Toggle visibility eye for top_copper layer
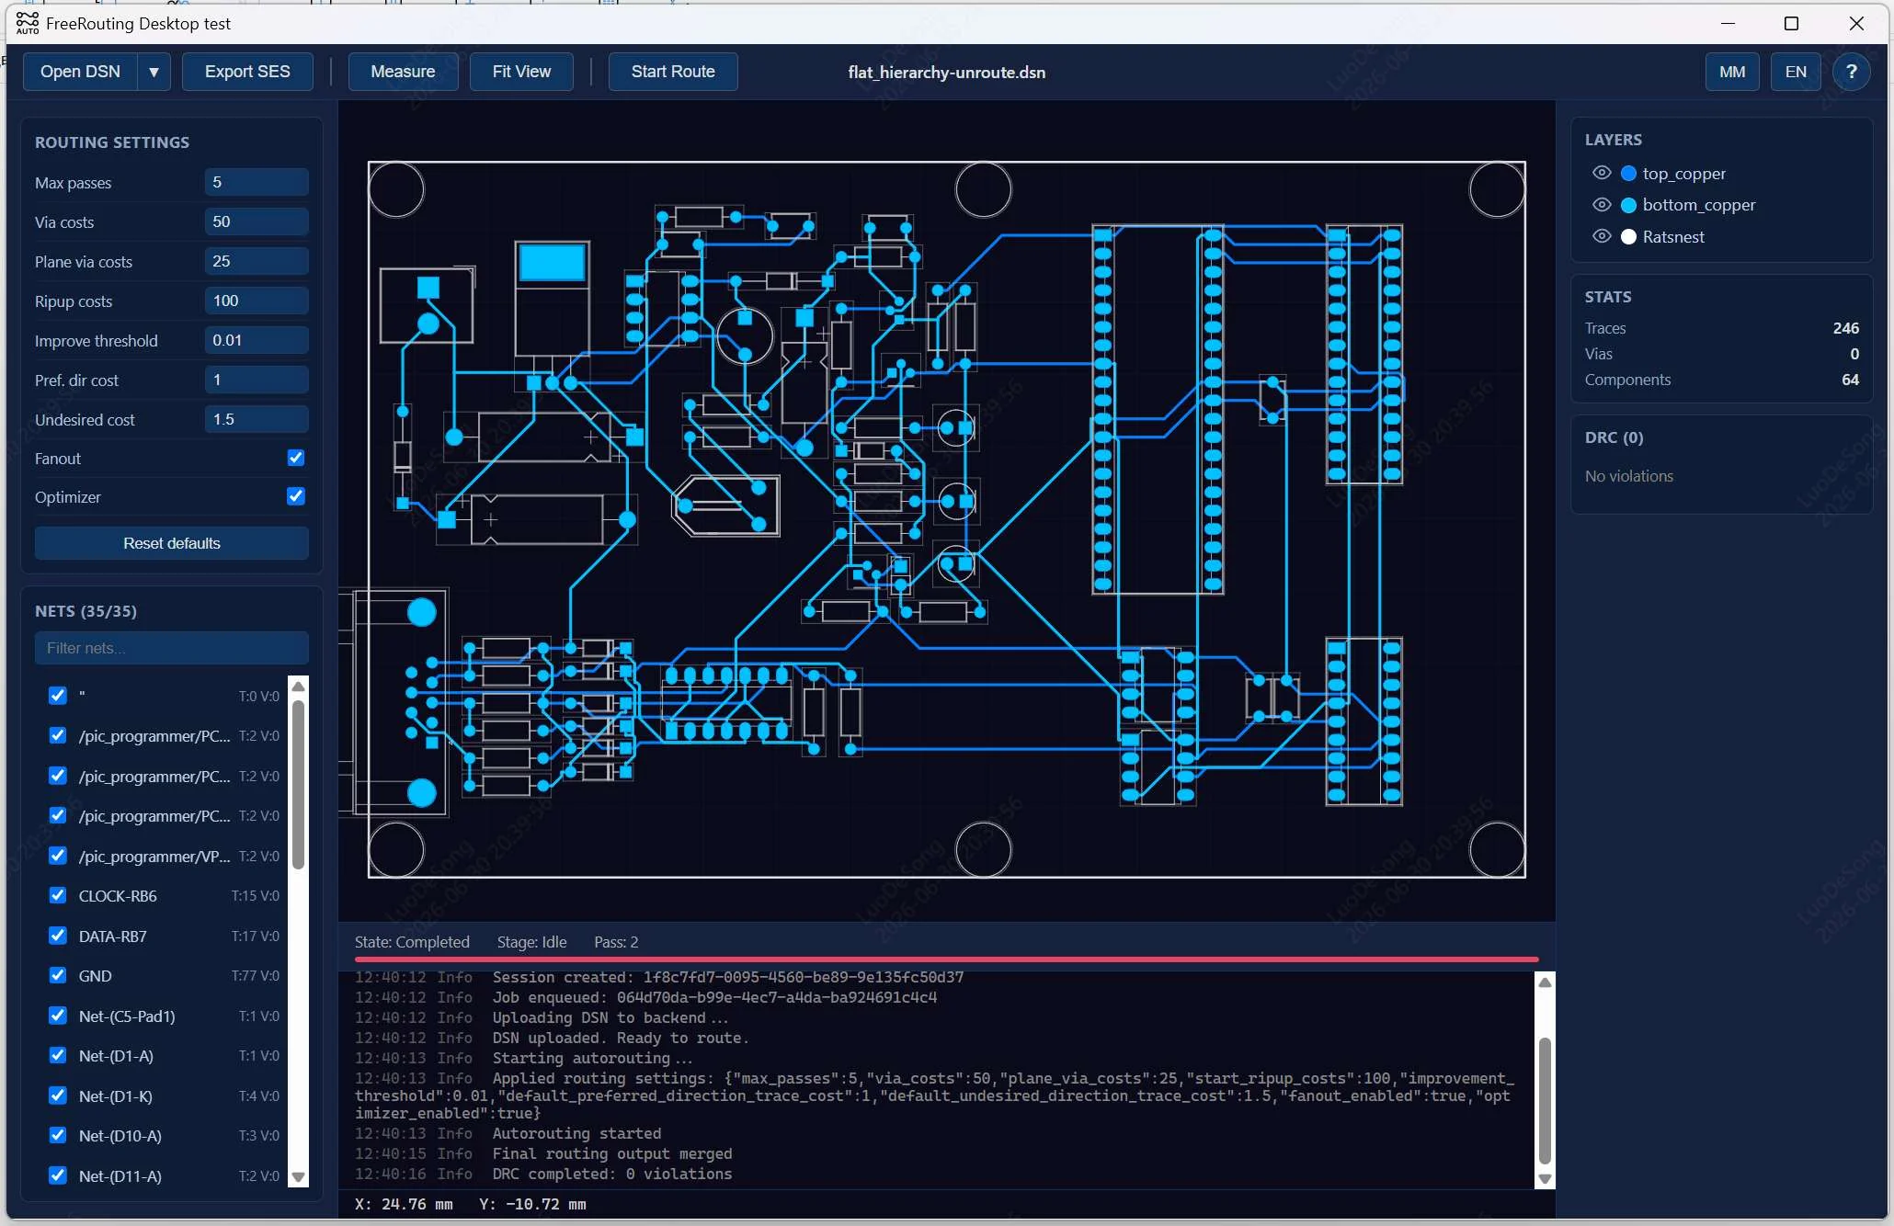 (x=1602, y=173)
